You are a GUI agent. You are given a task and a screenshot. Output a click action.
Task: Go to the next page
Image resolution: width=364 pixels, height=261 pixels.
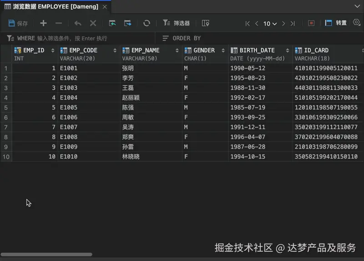click(283, 24)
